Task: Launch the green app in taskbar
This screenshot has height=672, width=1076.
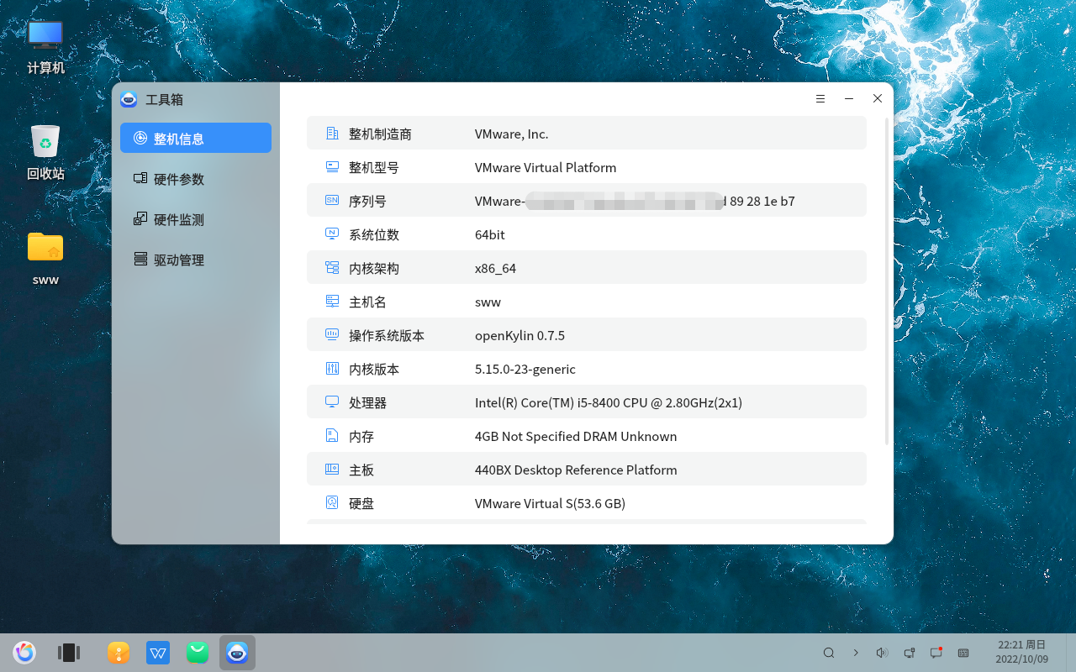Action: coord(198,653)
